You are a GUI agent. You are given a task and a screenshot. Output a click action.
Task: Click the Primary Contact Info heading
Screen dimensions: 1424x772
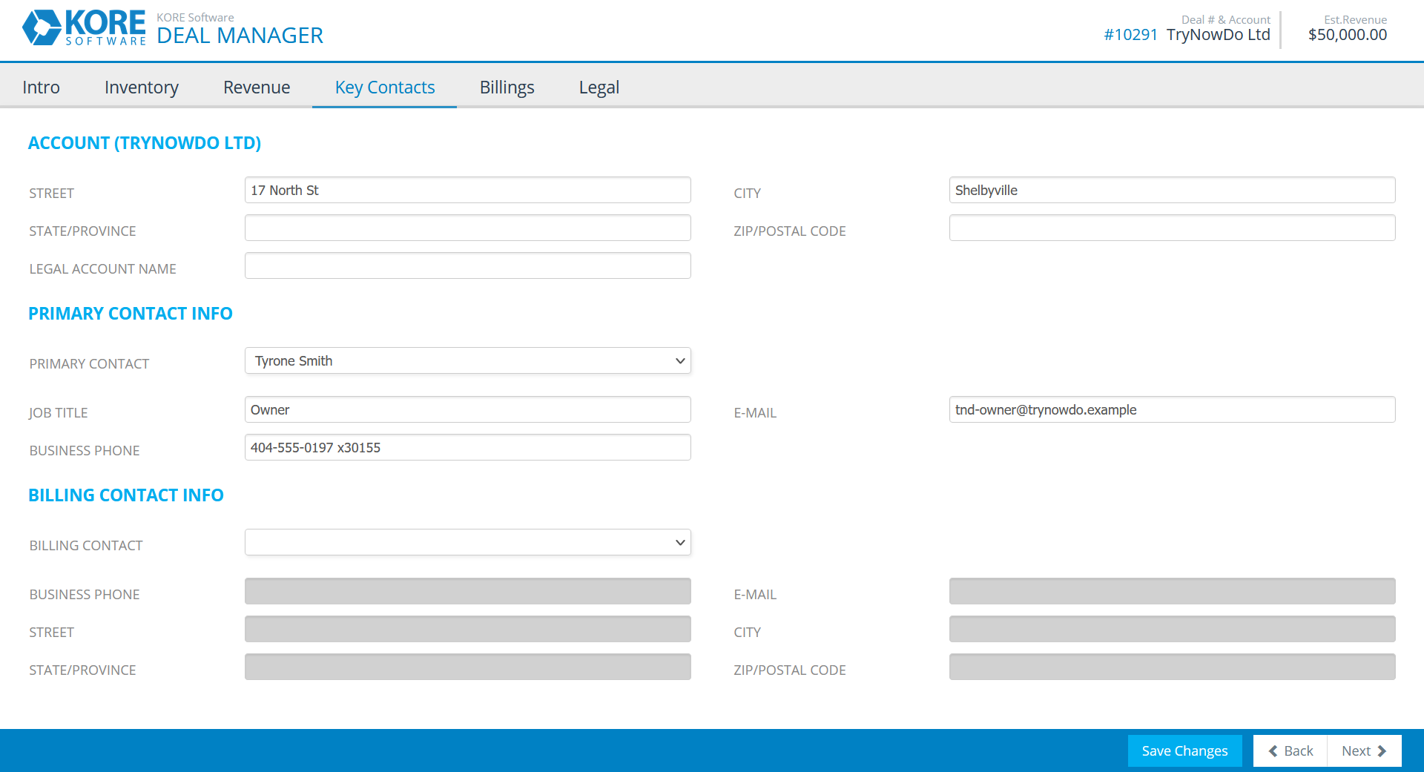tap(131, 314)
